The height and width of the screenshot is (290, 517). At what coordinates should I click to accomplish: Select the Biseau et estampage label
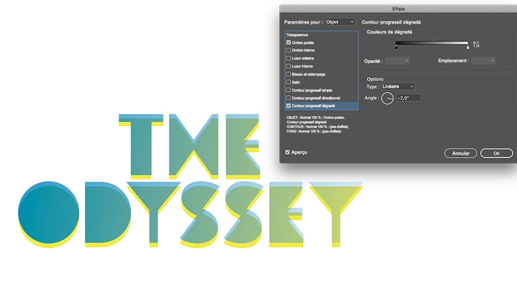[308, 75]
